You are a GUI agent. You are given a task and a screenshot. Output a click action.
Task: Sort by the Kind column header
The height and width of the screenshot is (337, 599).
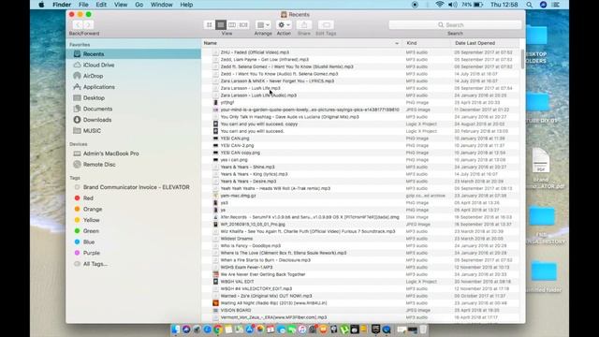pos(427,43)
